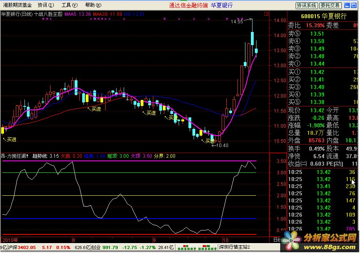Open the 资讯(I) menu
Screen dimensions: 360x253
click(46, 5)
